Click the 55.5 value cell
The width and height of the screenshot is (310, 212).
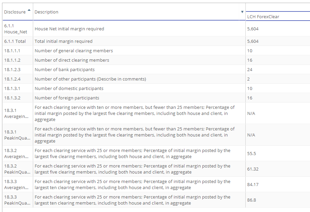(x=278, y=154)
